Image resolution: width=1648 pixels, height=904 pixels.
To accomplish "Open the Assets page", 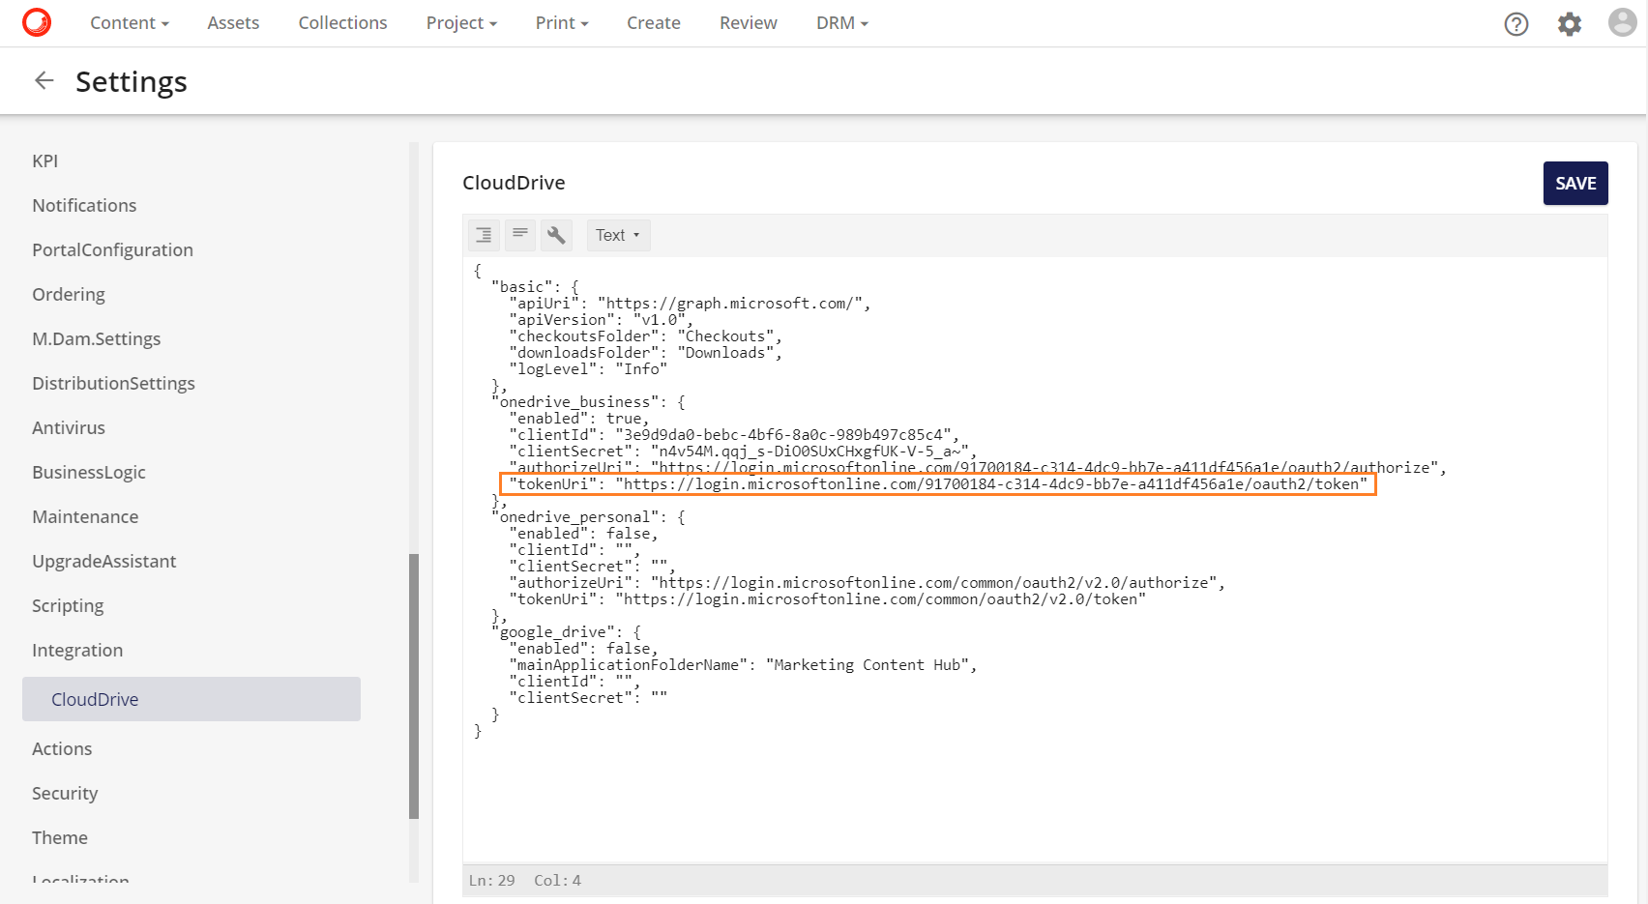I will pyautogui.click(x=233, y=23).
